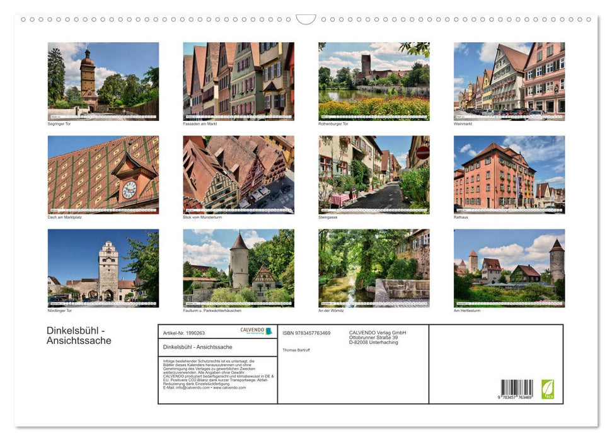
Task: Select the Blick vom Münsterturm photo
Action: coord(238,175)
